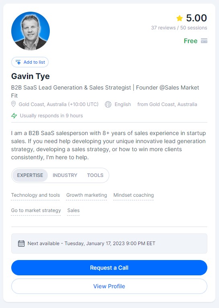Click the calendar availability icon
219x308 pixels.
21,243
